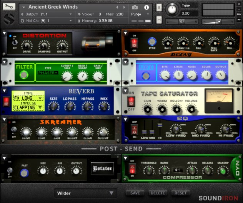The width and height of the screenshot is (243, 203).
Task: Click the RESET button
Action: (x=180, y=193)
